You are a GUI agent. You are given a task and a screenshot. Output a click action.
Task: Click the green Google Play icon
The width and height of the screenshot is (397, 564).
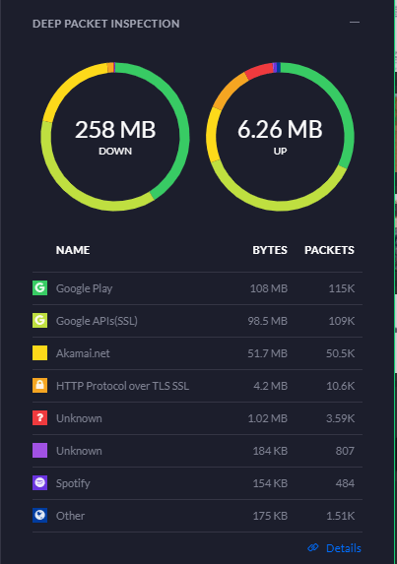pos(40,288)
